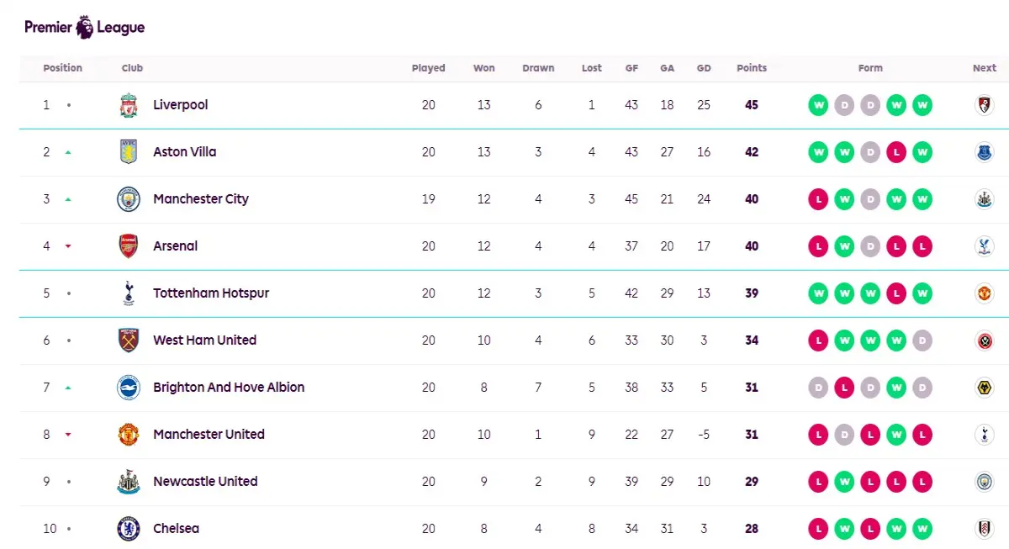1009x549 pixels.
Task: Select Chelsea club crest icon
Action: coord(128,529)
